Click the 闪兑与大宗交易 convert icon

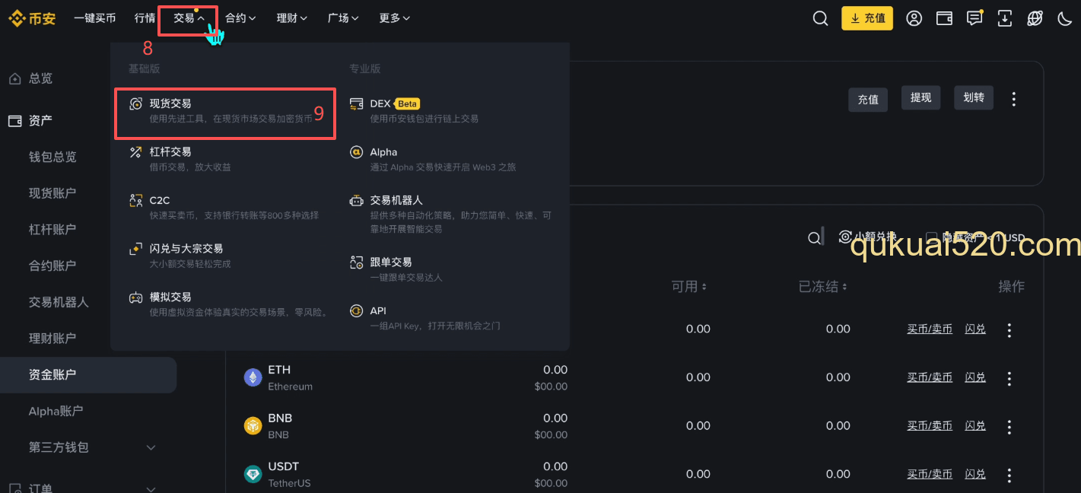click(136, 249)
